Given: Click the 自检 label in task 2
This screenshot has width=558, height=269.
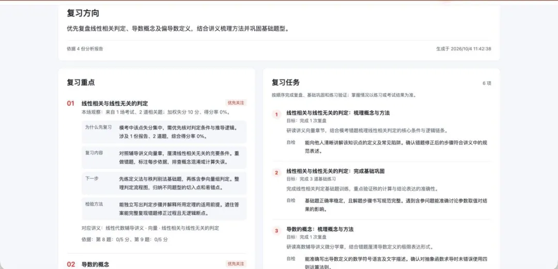Looking at the screenshot, I should (291, 200).
